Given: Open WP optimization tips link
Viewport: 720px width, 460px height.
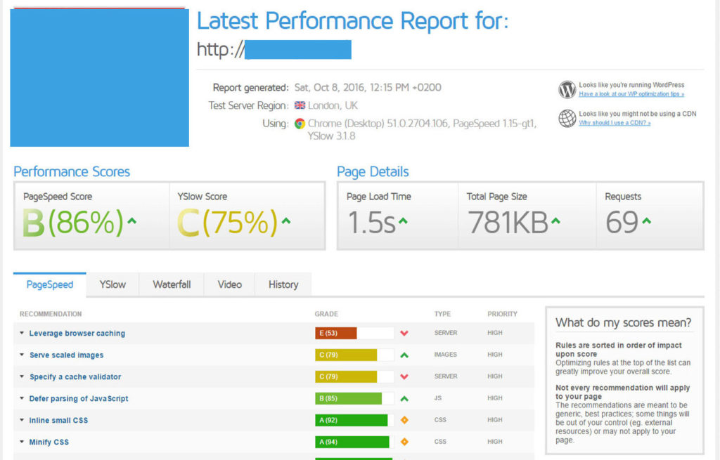Looking at the screenshot, I should tap(631, 94).
